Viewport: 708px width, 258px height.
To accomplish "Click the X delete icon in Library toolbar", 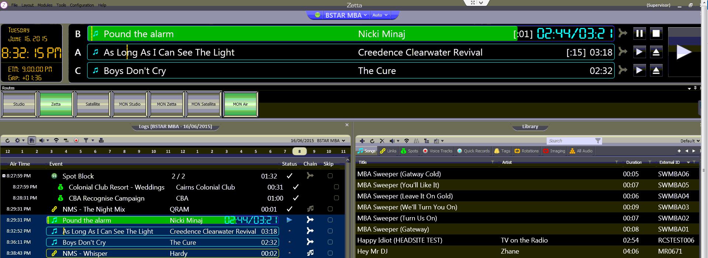I will pyautogui.click(x=382, y=141).
